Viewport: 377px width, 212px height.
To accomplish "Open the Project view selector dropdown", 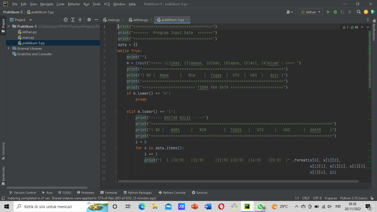I will coord(21,20).
